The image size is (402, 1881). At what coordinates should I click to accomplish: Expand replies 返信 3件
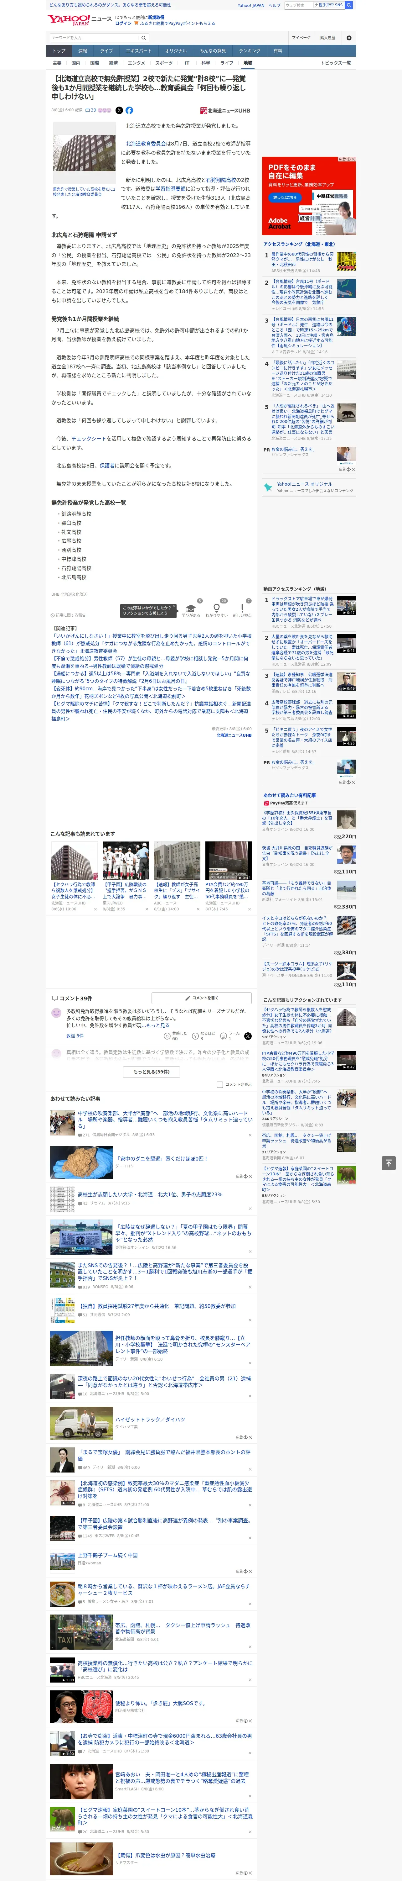75,1035
